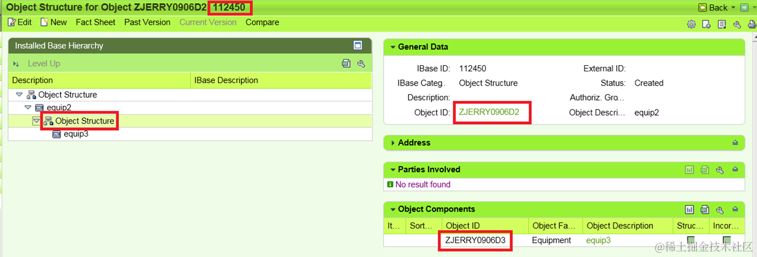Click the Object Fa... column header

(x=555, y=226)
